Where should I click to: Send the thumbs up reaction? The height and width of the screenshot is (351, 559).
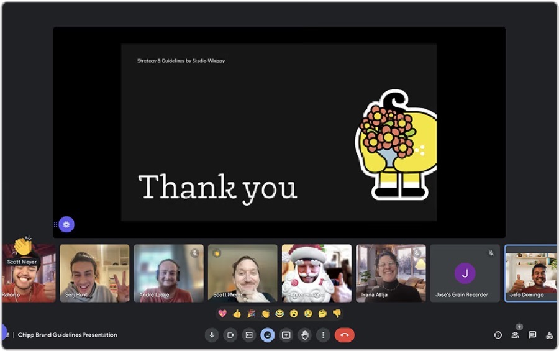coord(237,314)
